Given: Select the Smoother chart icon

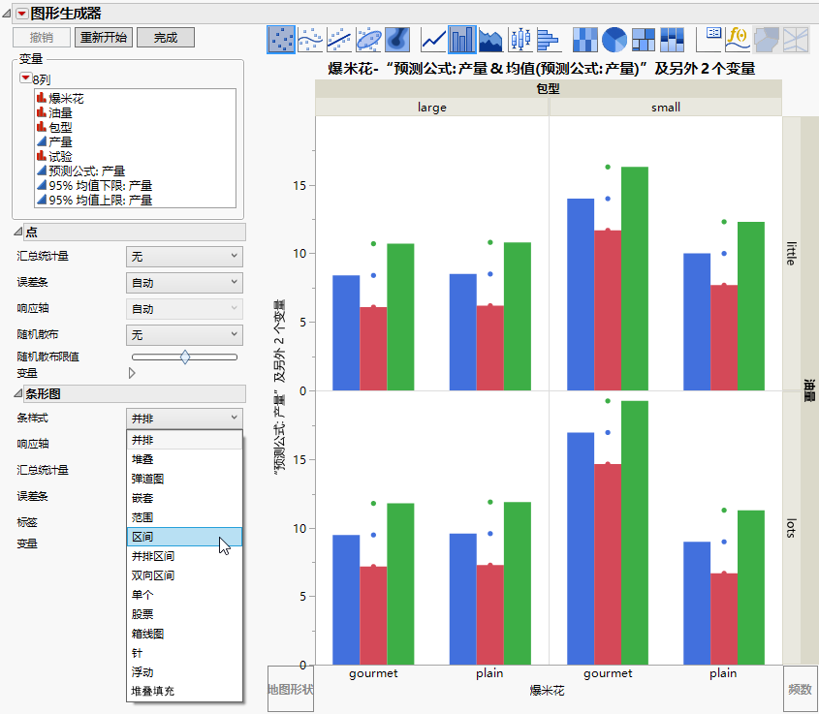Looking at the screenshot, I should point(310,39).
